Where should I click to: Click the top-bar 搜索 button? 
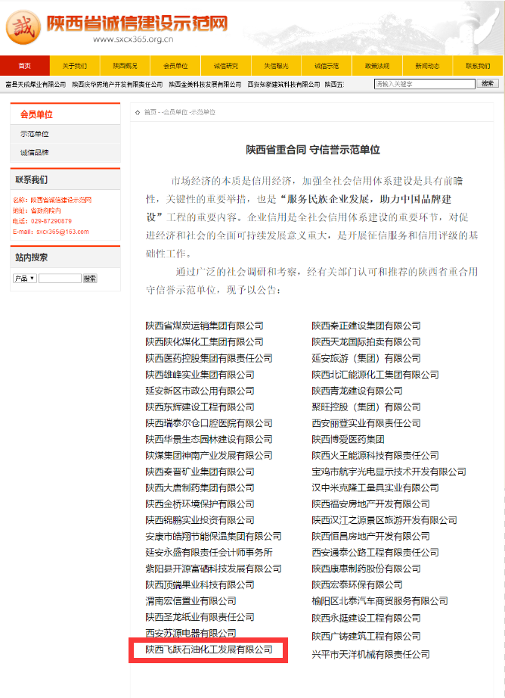(x=488, y=84)
